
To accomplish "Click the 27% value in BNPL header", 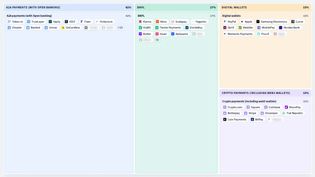I will point(213,7).
